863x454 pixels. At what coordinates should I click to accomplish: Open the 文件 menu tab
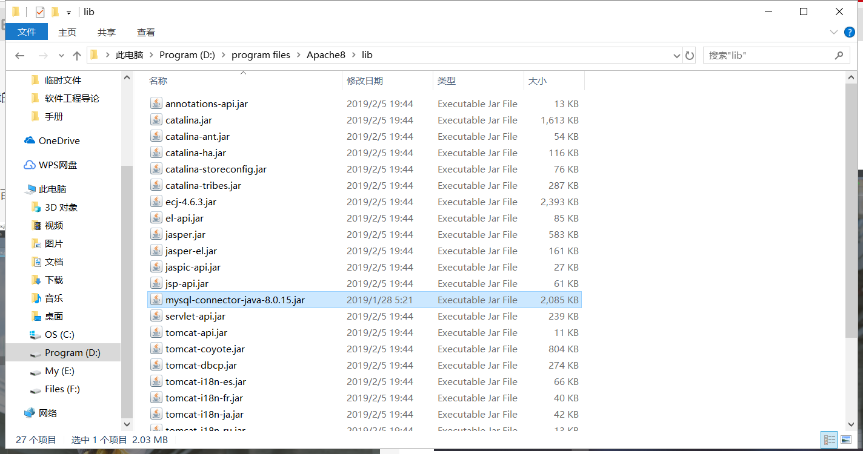pyautogui.click(x=27, y=31)
